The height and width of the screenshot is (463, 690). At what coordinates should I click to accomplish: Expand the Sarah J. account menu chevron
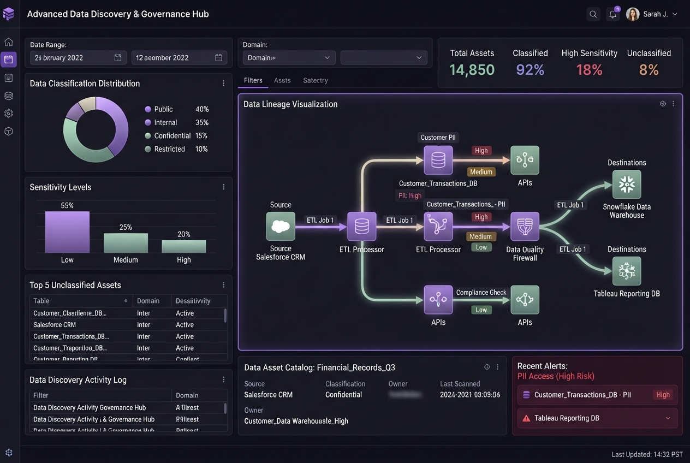675,15
